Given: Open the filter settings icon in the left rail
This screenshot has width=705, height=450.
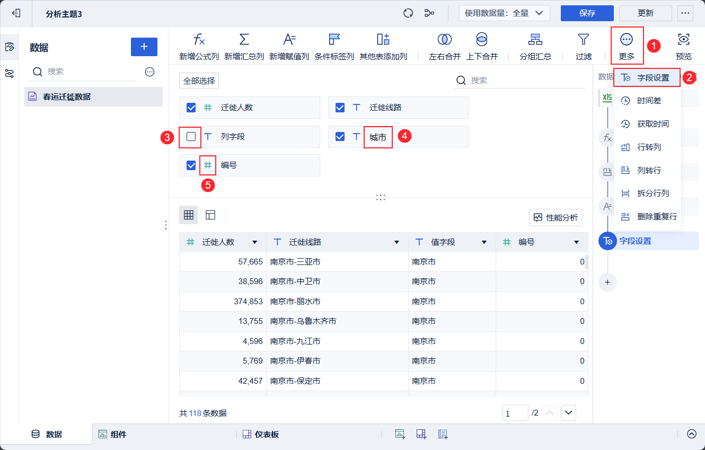Looking at the screenshot, I should pyautogui.click(x=9, y=74).
